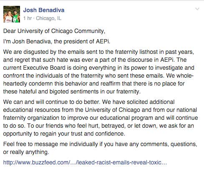Viewport: 204px width, 174px height.
Task: Open the post via the 1 hr timestamp
Action: pyautogui.click(x=28, y=18)
